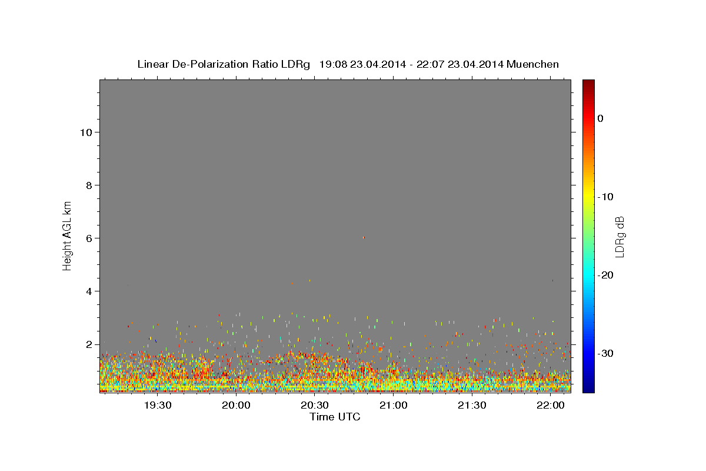This screenshot has height=471, width=706.
Task: Select the 21:30 time tick label
Action: pos(472,405)
